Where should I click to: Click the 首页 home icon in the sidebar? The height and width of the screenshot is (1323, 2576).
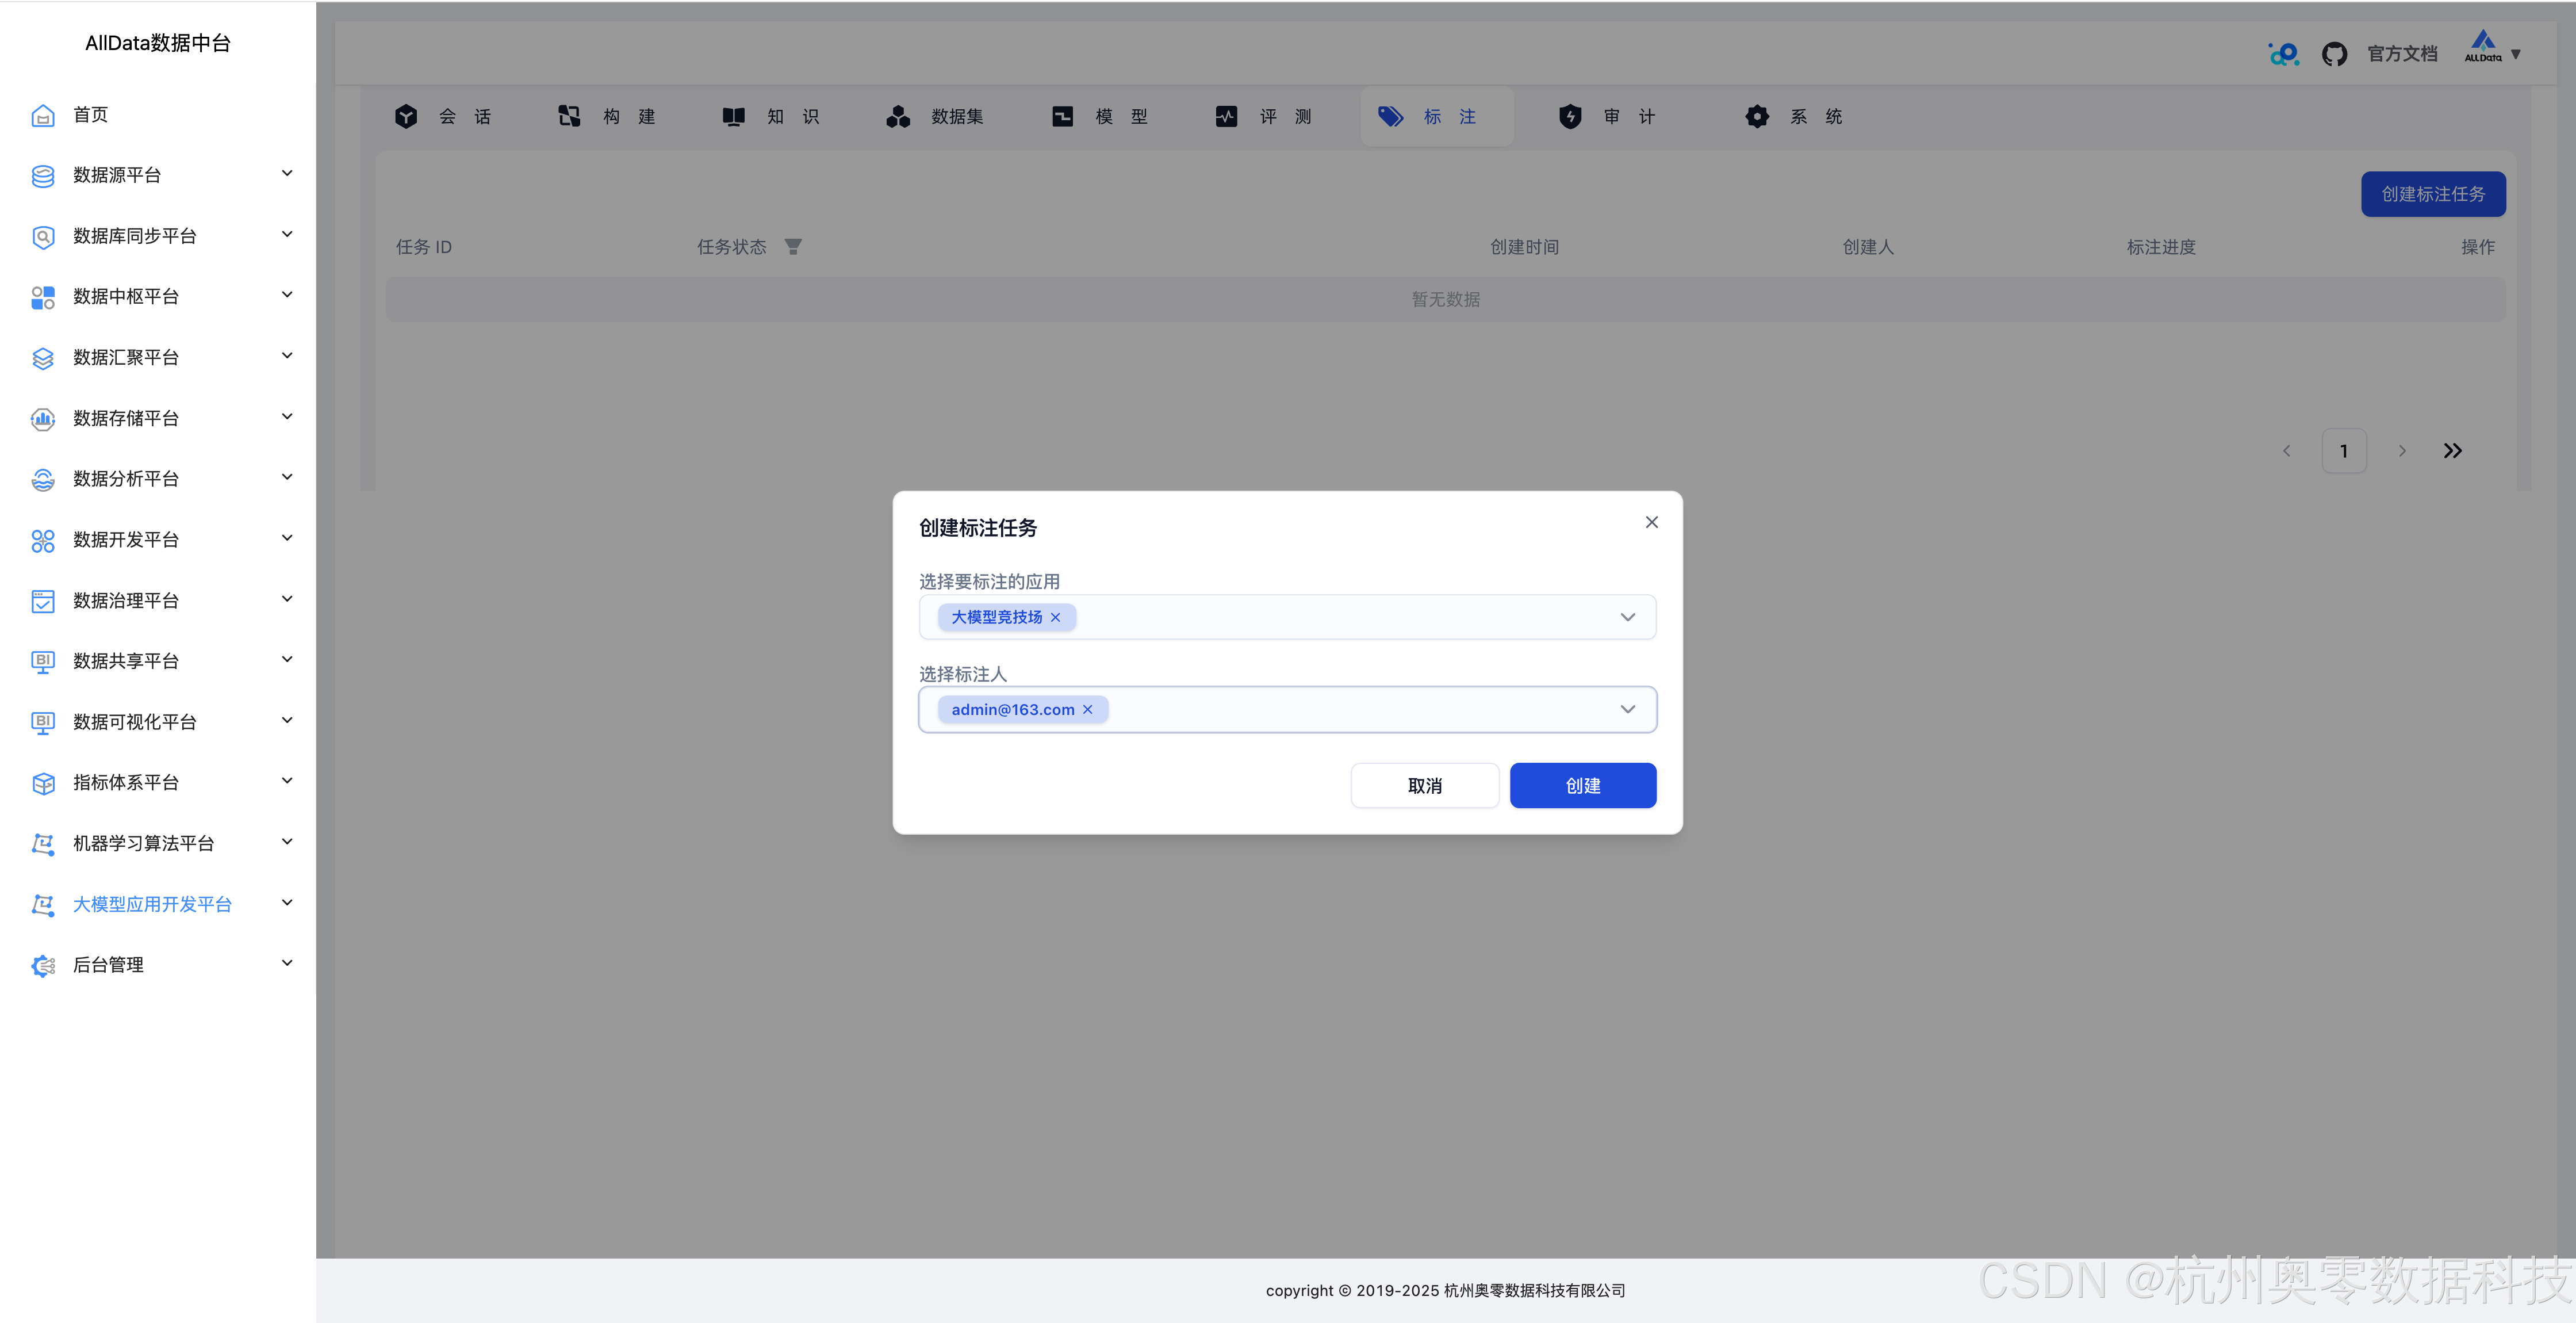pos(43,116)
